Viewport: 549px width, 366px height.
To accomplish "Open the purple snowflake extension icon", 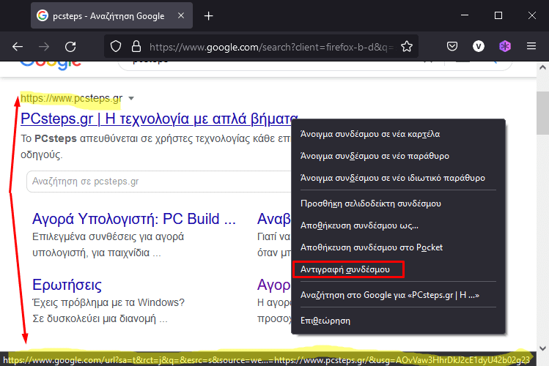I will [504, 46].
